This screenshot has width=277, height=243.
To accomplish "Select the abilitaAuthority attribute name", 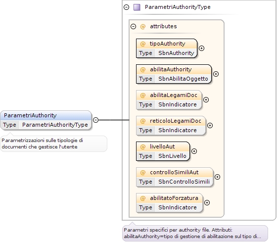I will point(171,69).
